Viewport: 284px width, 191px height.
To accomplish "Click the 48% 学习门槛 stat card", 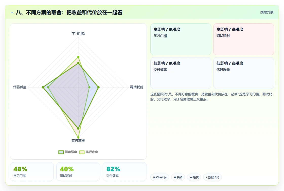I will 32,172.
